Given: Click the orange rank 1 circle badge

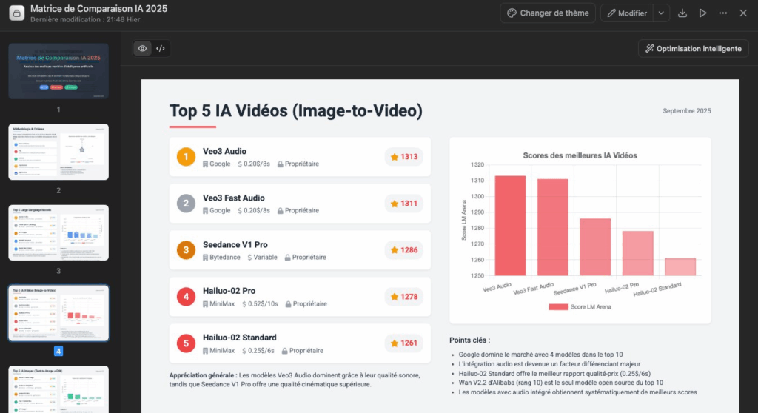Looking at the screenshot, I should 186,157.
